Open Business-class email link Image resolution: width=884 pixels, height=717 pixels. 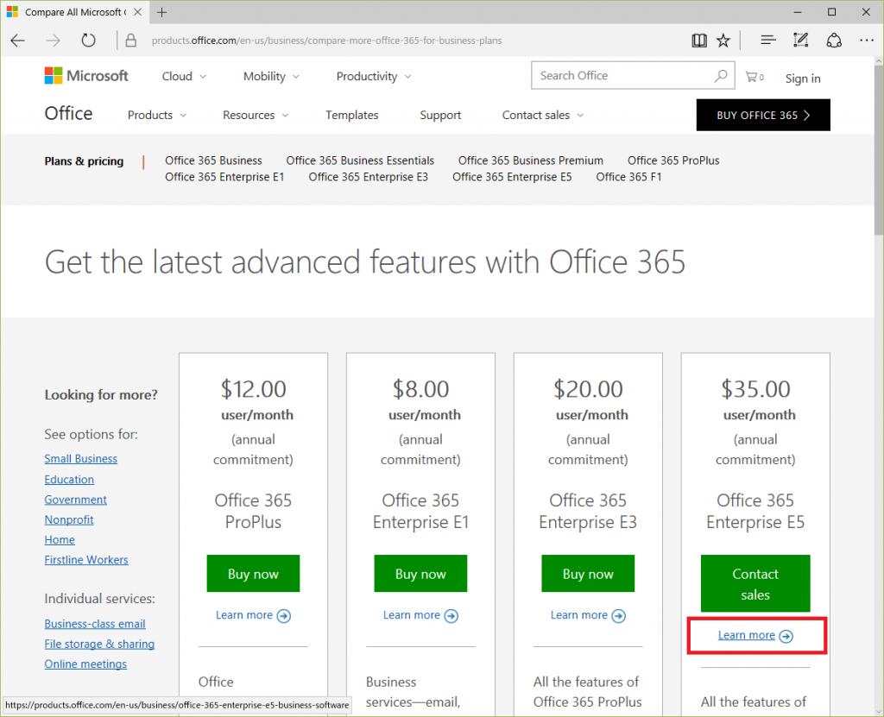pyautogui.click(x=95, y=624)
